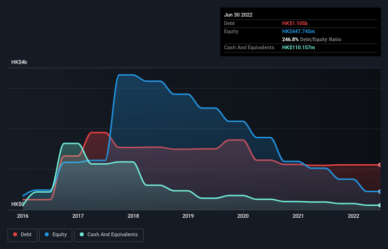Click the 2018 axis label
The image size is (388, 249).
[x=133, y=216]
